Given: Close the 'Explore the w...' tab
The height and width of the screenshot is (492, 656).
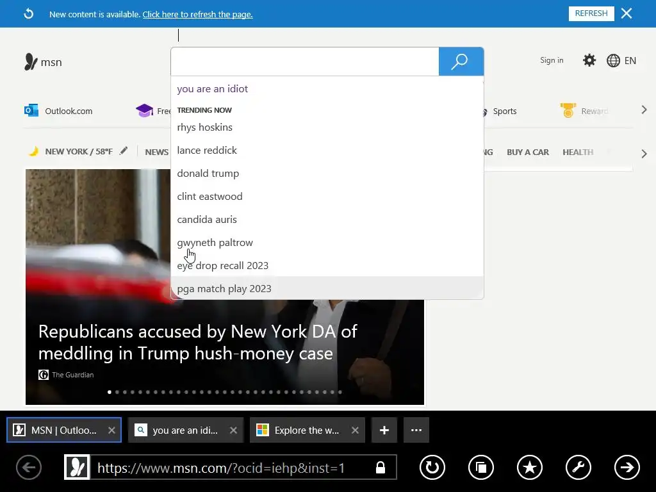Looking at the screenshot, I should click(x=355, y=430).
